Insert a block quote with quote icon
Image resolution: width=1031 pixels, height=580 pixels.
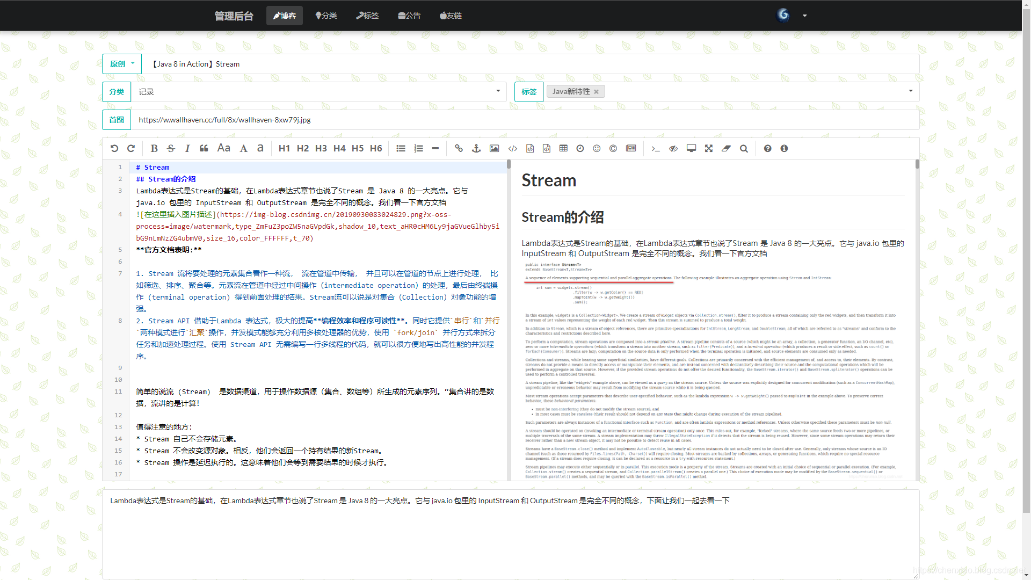(x=204, y=149)
